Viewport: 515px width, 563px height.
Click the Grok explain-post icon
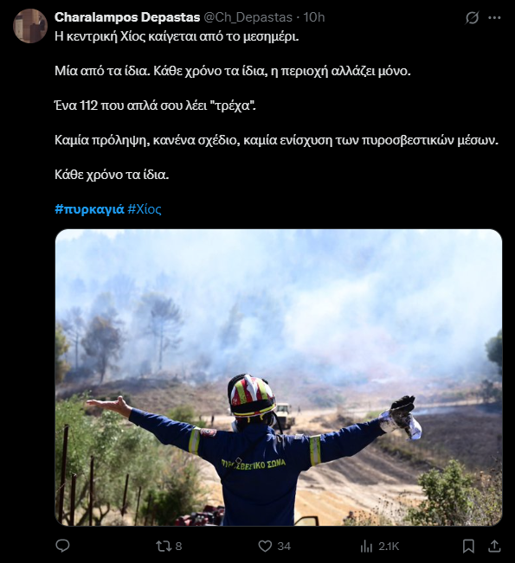point(472,17)
